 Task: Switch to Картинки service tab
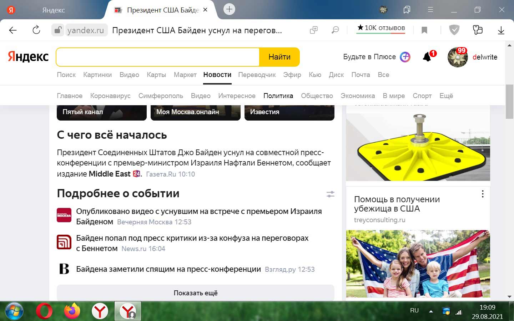[x=97, y=75]
